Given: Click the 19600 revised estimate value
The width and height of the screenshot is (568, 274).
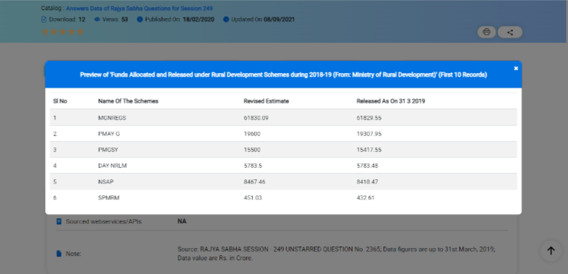Looking at the screenshot, I should (252, 134).
